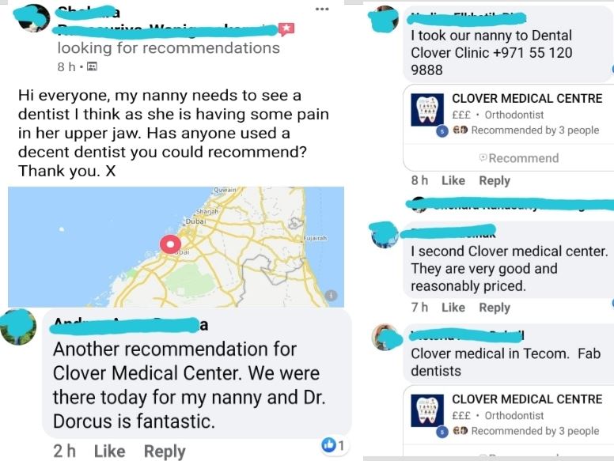Click the star badge next to poster name
Screen dimensions: 614x461
point(286,29)
